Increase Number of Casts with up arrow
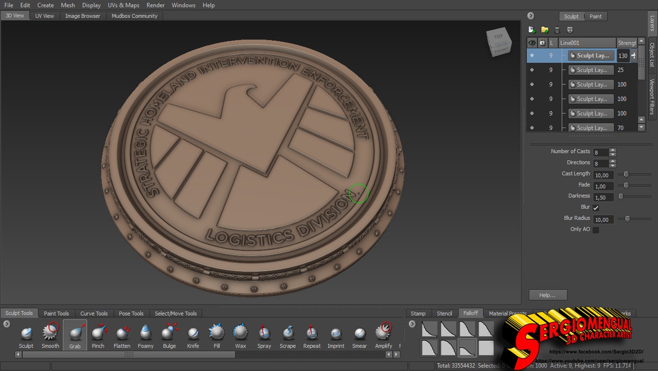Screen dimensions: 658x371 click(612, 150)
